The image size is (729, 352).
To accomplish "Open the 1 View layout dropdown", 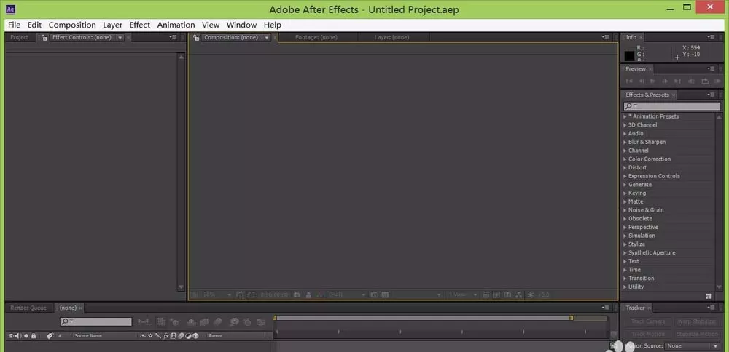I will point(463,295).
